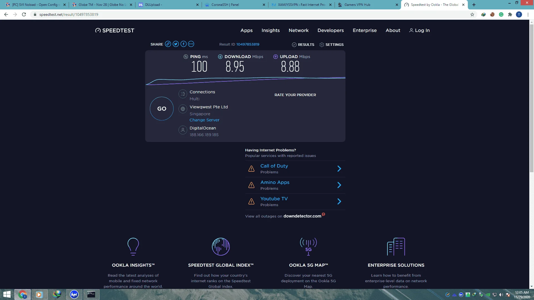Click the Call of Duty warning icon
534x300 pixels.
pyautogui.click(x=251, y=169)
